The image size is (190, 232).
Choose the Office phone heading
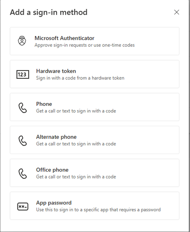coord(52,170)
